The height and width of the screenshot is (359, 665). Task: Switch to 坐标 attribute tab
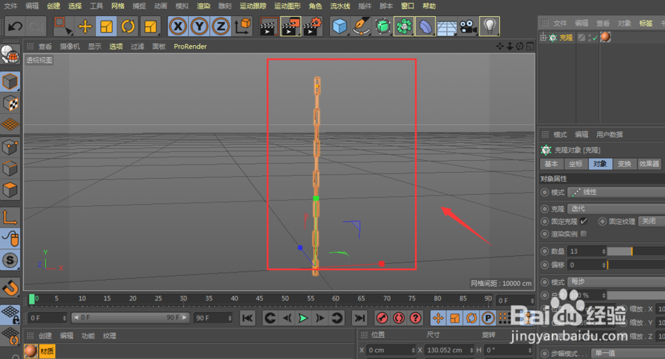click(x=576, y=164)
